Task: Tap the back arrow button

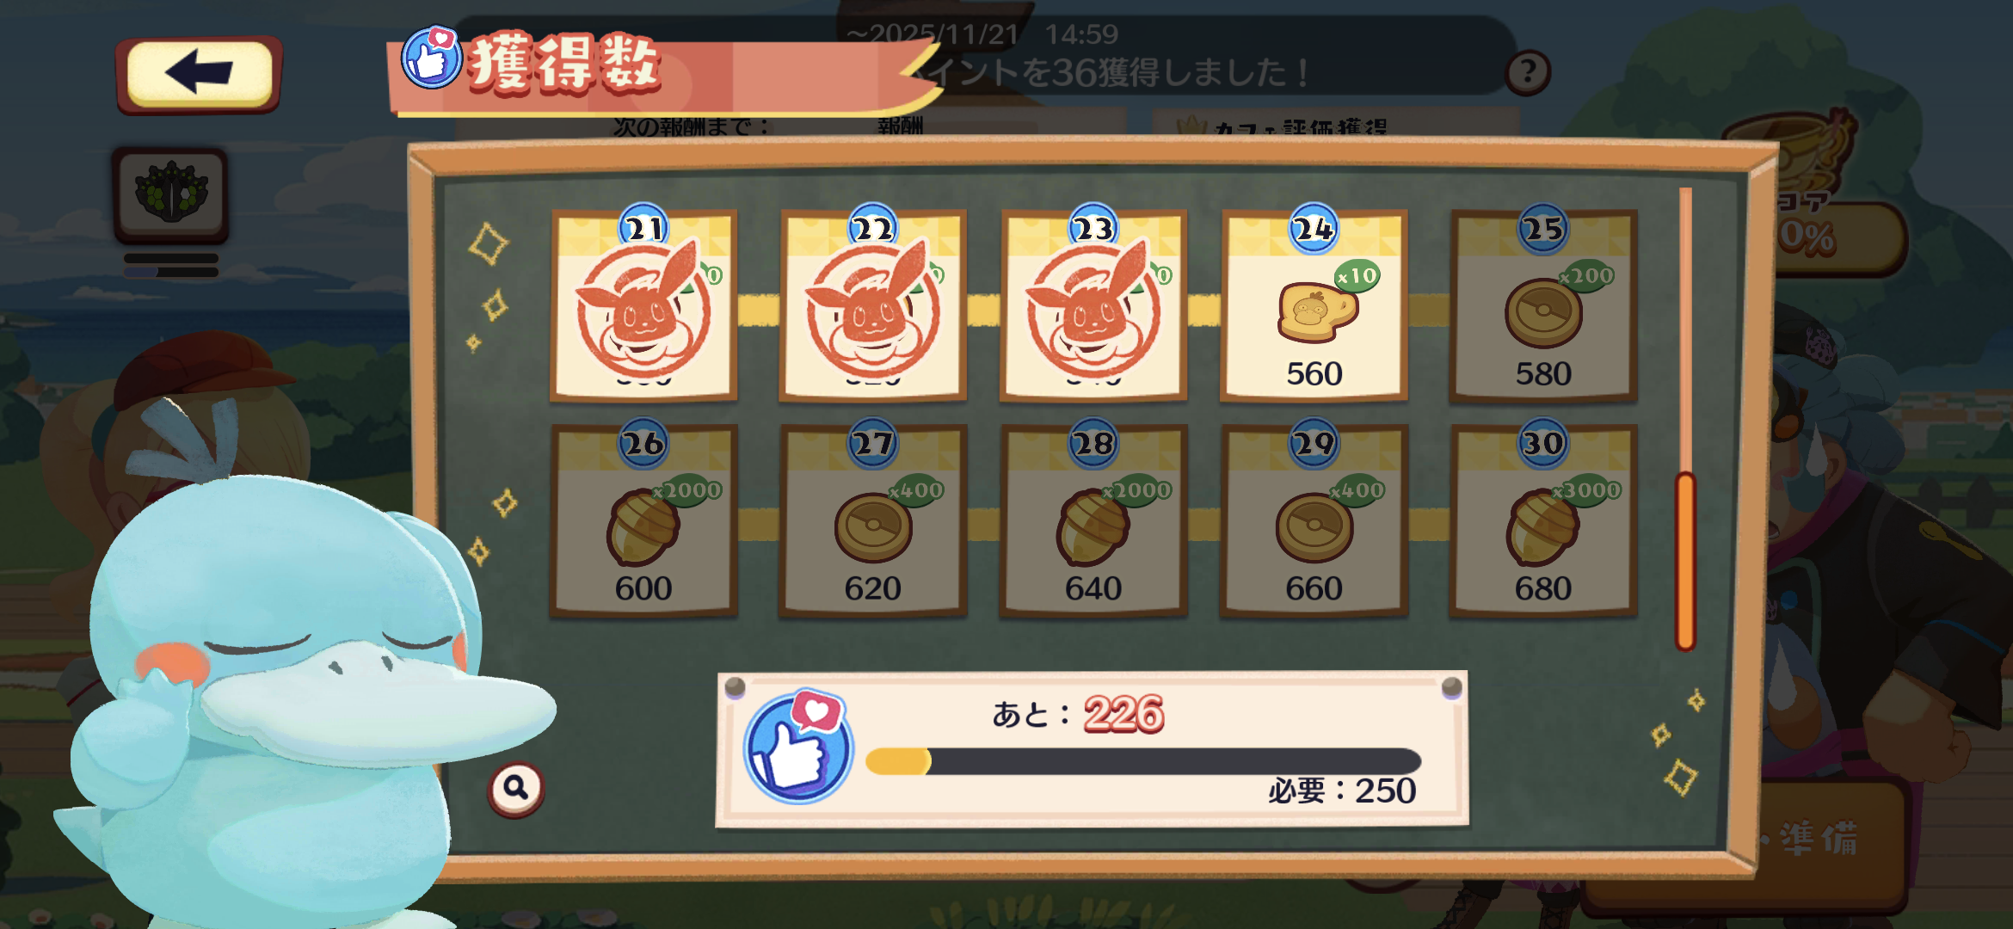Action: pyautogui.click(x=199, y=74)
